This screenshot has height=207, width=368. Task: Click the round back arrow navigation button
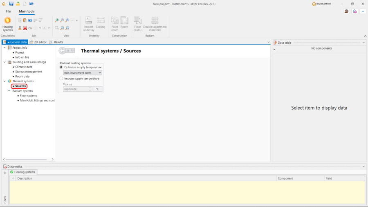(x=62, y=50)
